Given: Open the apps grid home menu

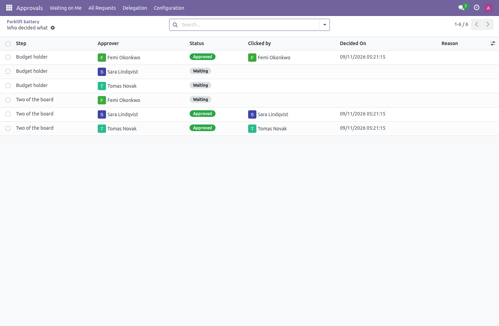Looking at the screenshot, I should click(9, 8).
